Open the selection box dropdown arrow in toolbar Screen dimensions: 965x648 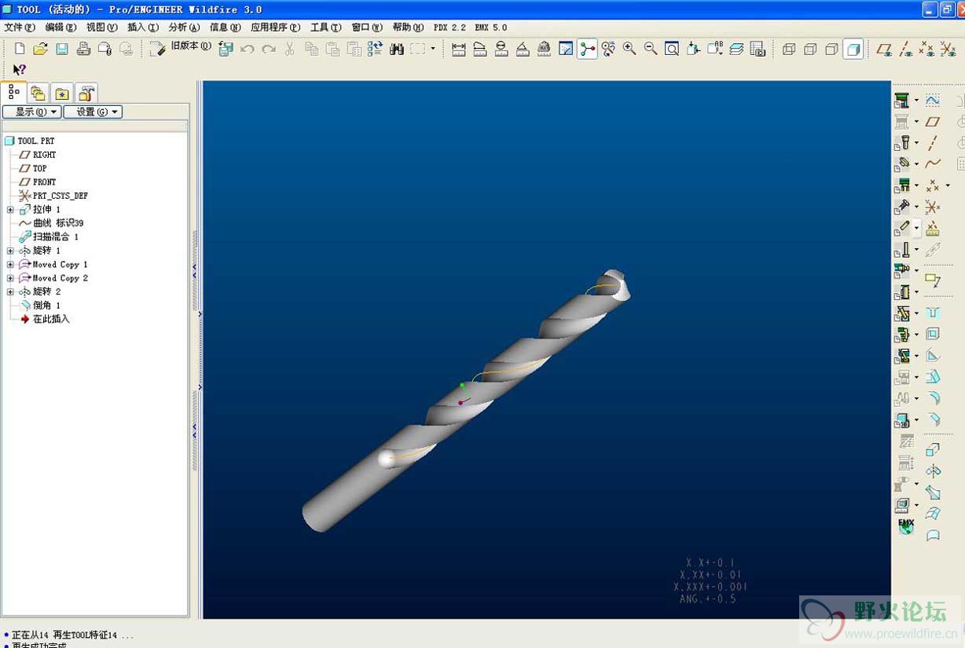[432, 49]
